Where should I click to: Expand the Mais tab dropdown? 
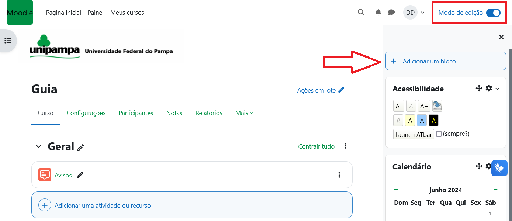tap(244, 113)
